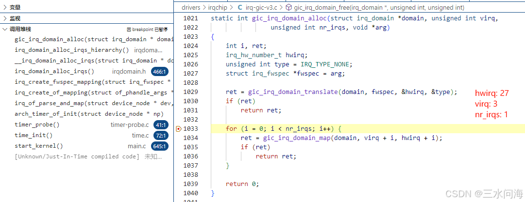The image size is (525, 202).
Task: Click the C file-type icon in breadcrumb
Action: 240,7
